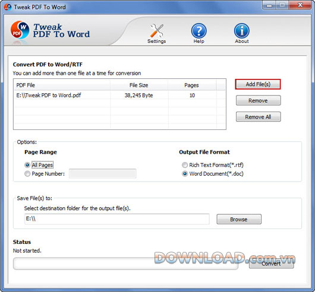The image size is (315, 292).
Task: Click the Remove All button
Action: pos(259,117)
